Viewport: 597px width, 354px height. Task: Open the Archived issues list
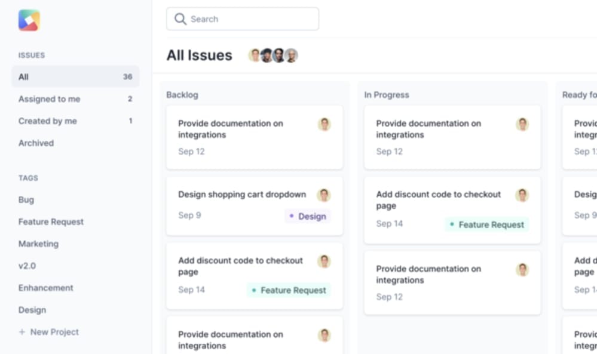[x=36, y=143]
